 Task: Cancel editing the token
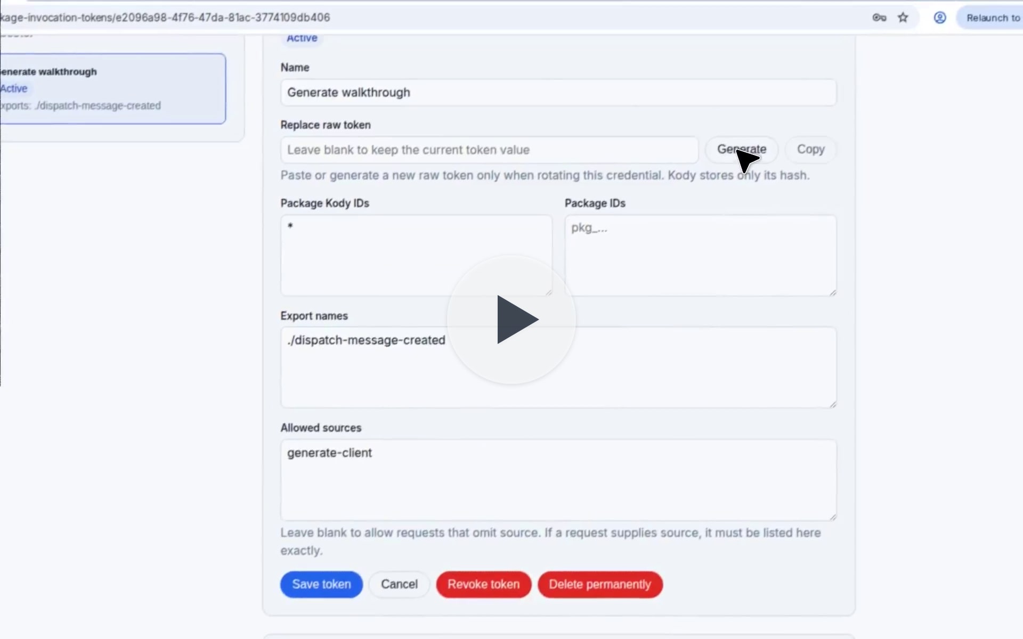point(399,584)
